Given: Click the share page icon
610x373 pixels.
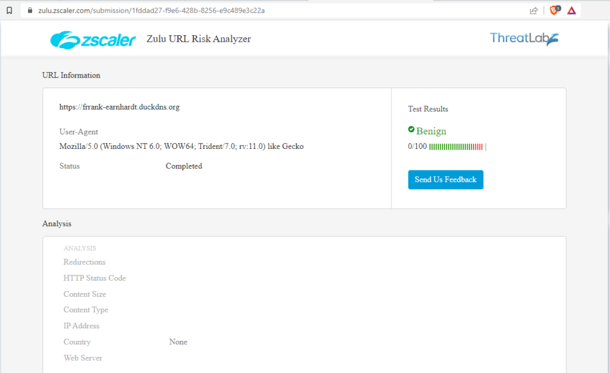Looking at the screenshot, I should click(534, 11).
